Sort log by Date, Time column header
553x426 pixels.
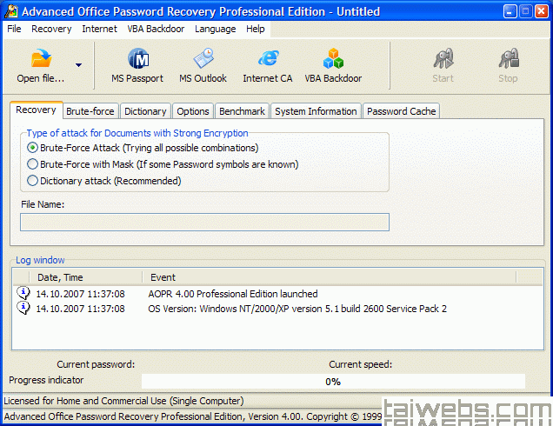(60, 277)
